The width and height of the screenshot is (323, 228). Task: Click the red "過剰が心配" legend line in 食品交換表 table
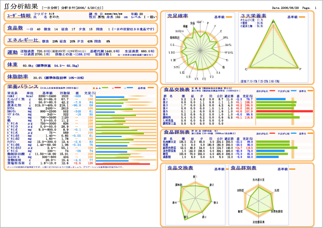tap(272, 91)
